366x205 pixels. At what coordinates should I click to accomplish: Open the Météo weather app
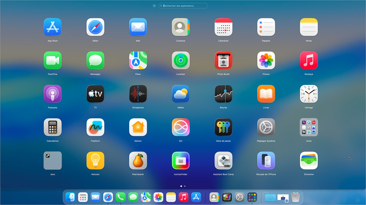[180, 93]
